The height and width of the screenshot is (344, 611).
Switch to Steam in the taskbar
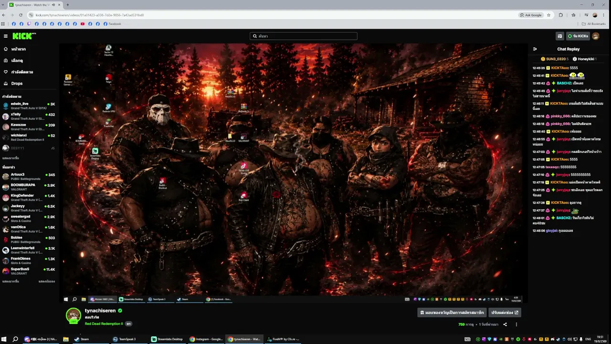tap(91, 339)
